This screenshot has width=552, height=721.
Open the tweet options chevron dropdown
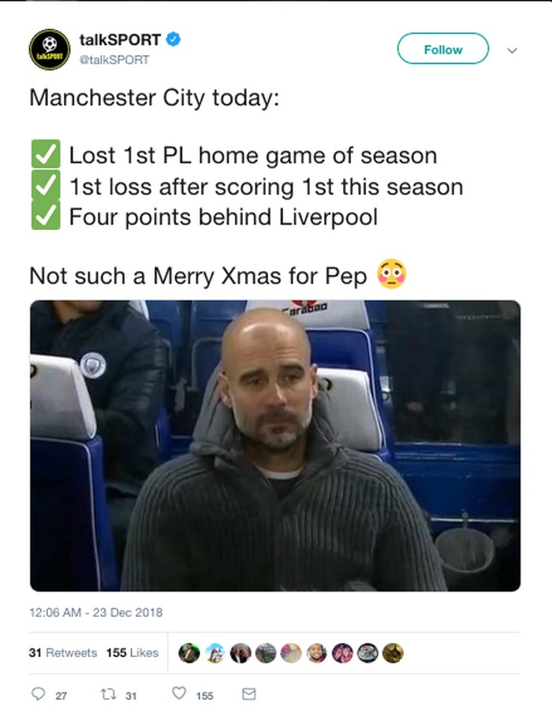(x=512, y=50)
